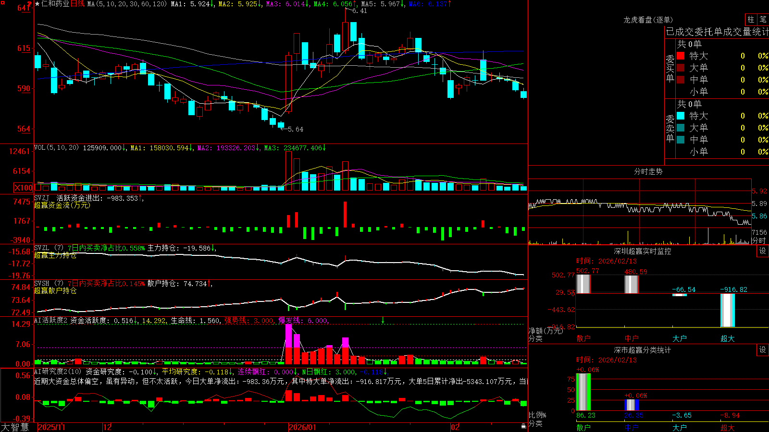The width and height of the screenshot is (769, 432).
Task: Click the dark red 中单 buy-order swatch
Action: [x=681, y=80]
